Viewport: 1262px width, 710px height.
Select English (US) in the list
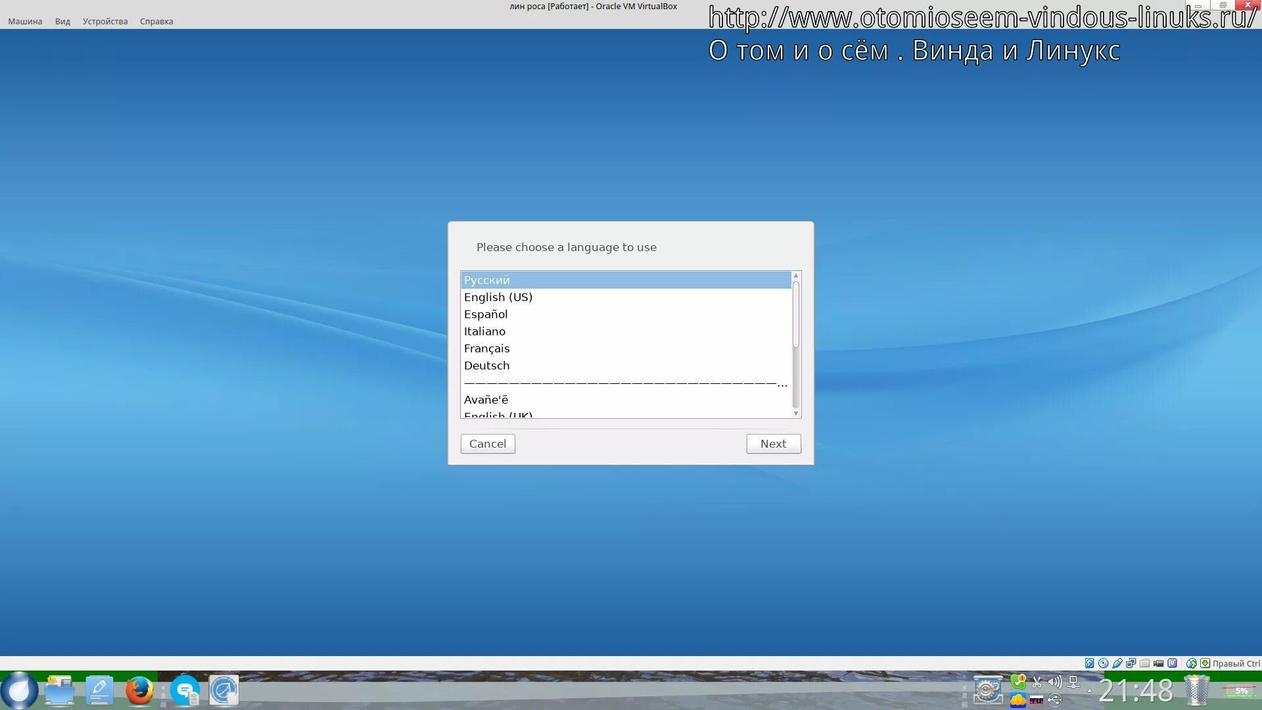pos(498,297)
